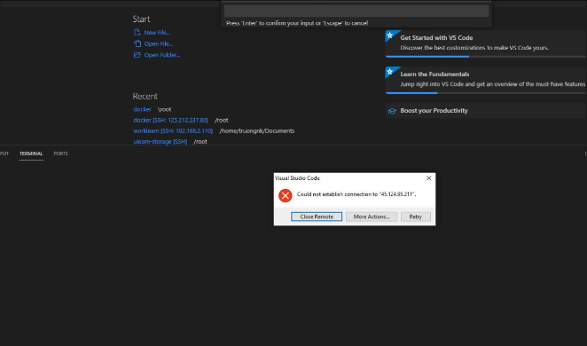Click the graduation cap icon by Boost your Productivity

392,111
